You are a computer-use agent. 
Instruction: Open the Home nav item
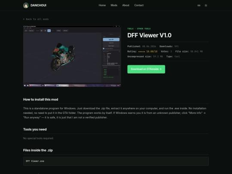(x=102, y=5)
